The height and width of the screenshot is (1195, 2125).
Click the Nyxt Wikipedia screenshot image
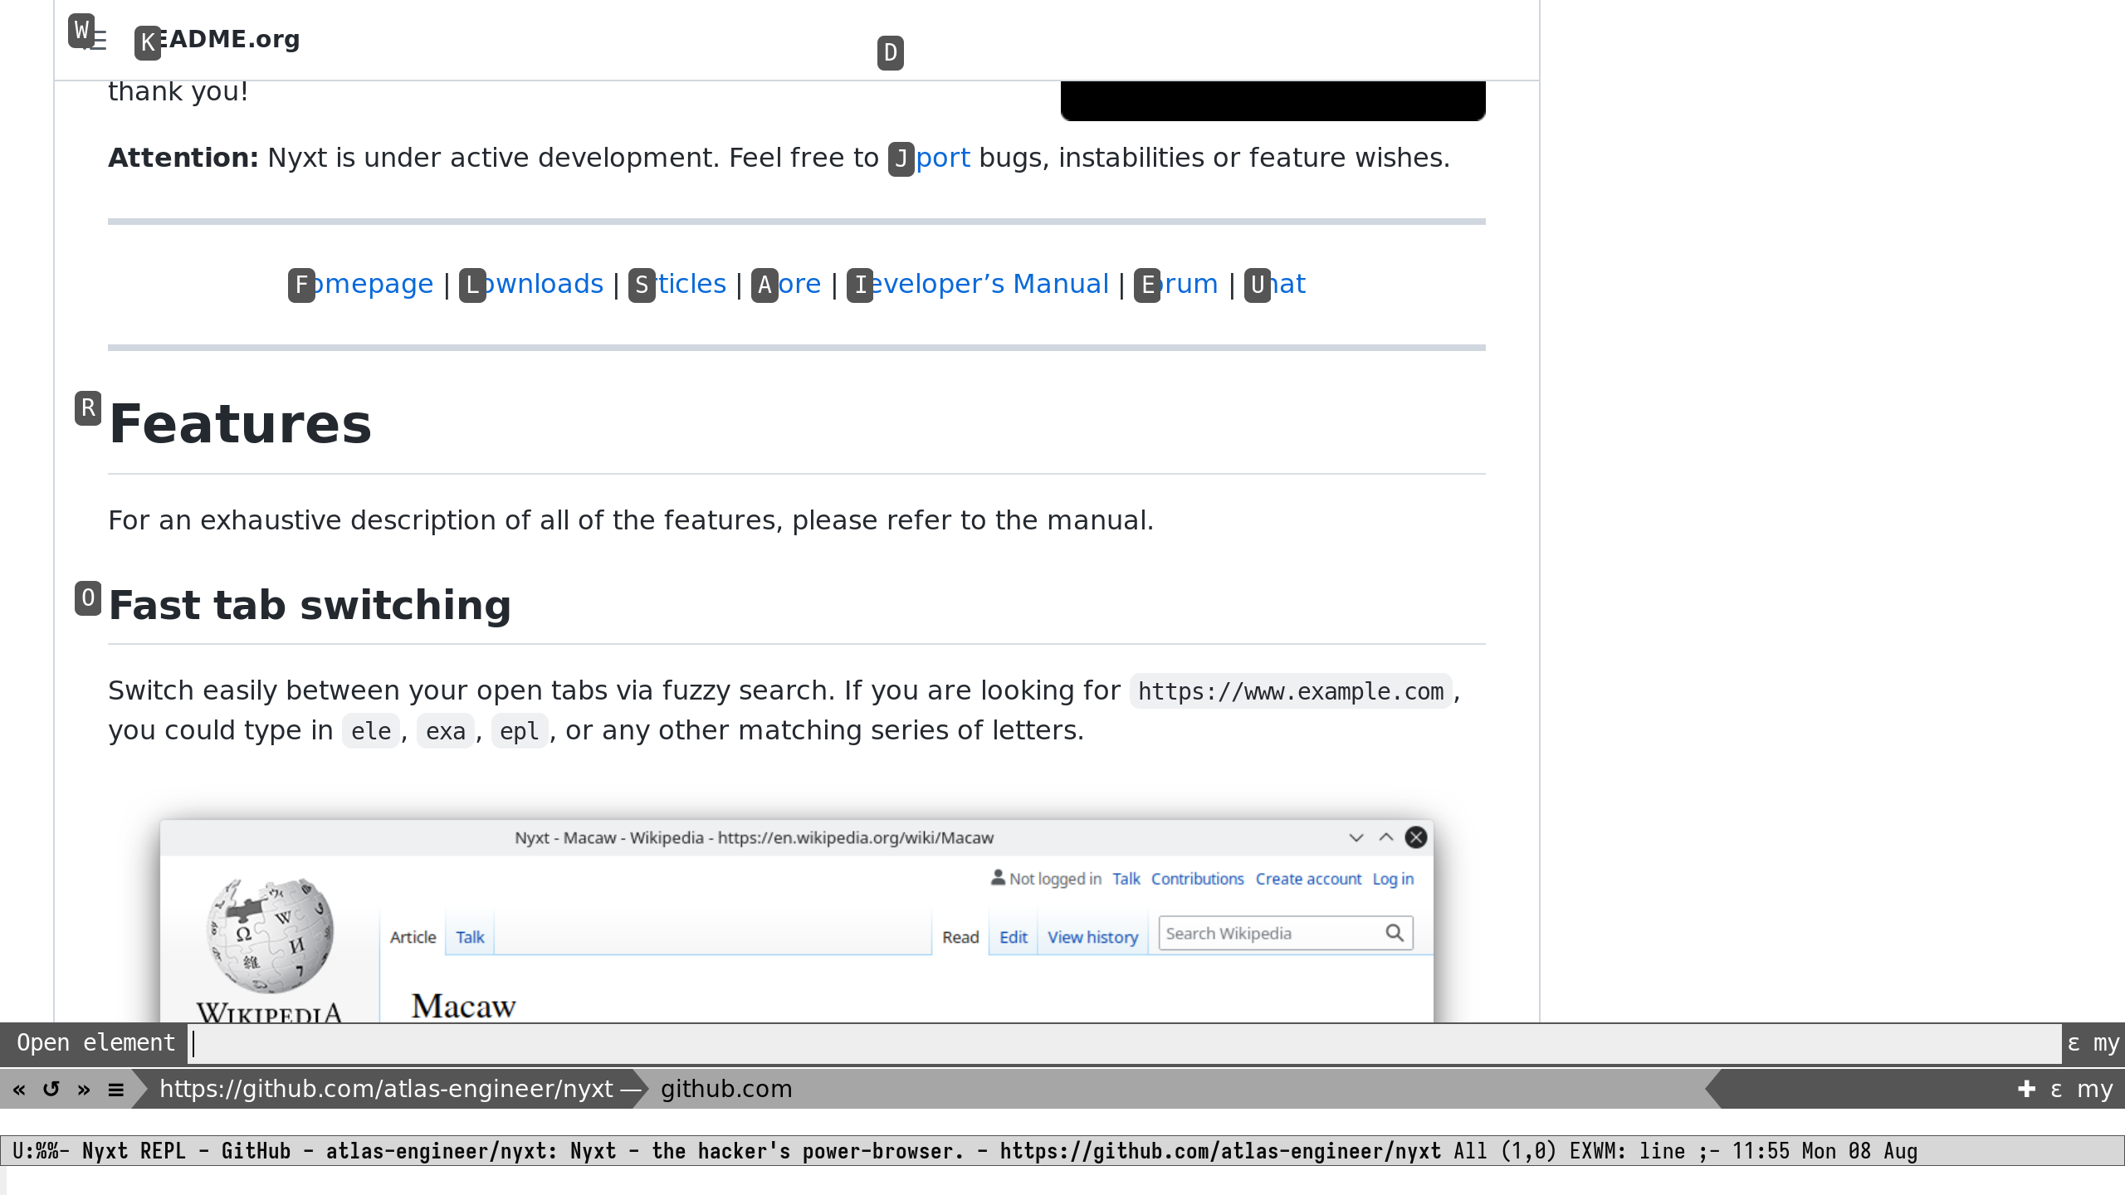pos(795,921)
